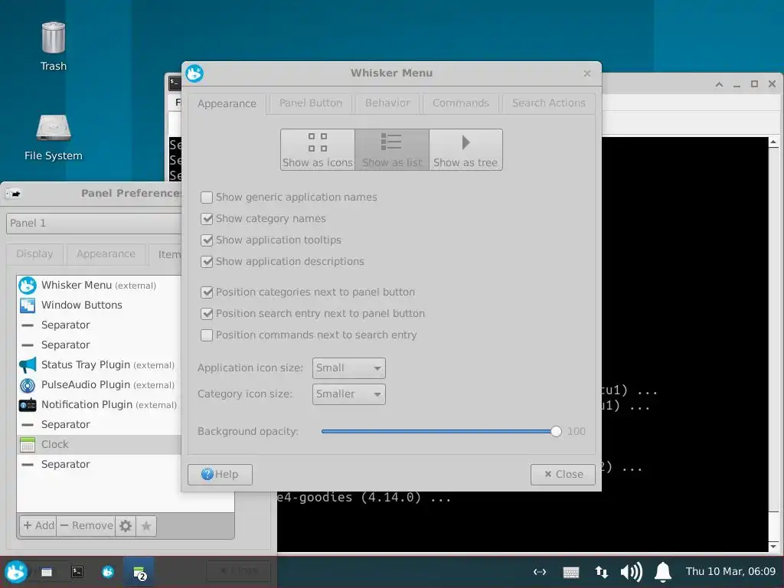The height and width of the screenshot is (588, 784).
Task: Open the volume control tray icon
Action: [x=632, y=572]
